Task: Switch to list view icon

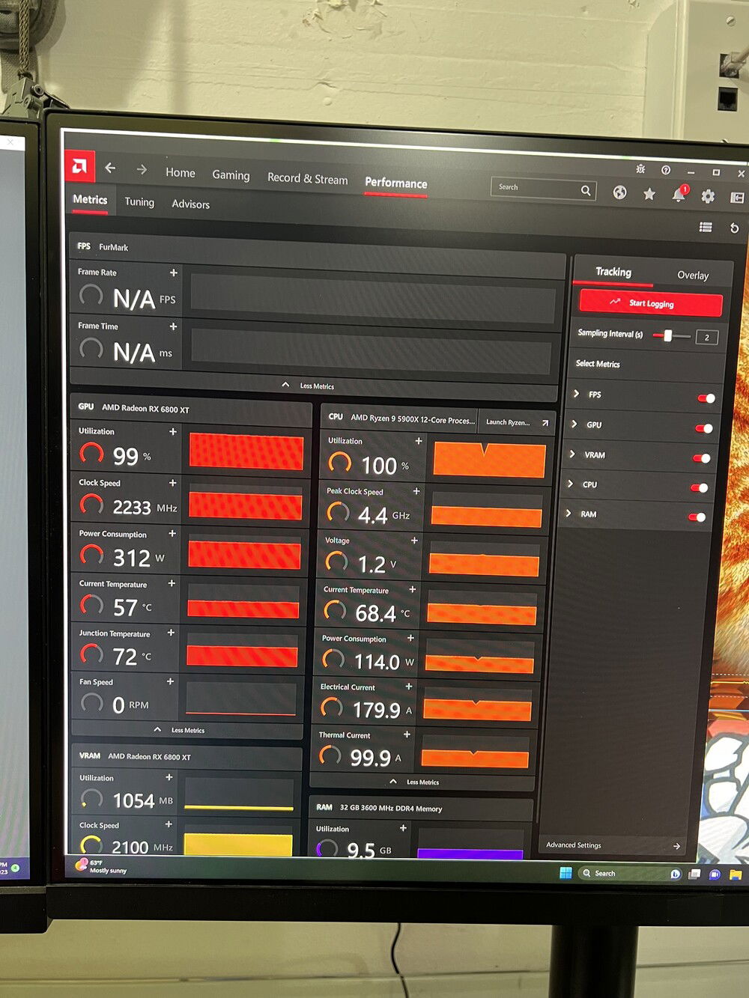Action: pyautogui.click(x=706, y=227)
